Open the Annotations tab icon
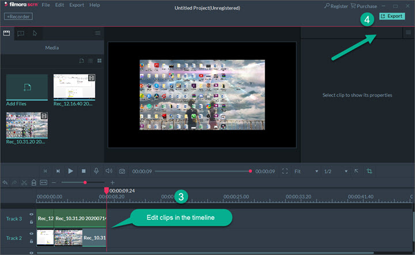The height and width of the screenshot is (255, 415). point(21,33)
